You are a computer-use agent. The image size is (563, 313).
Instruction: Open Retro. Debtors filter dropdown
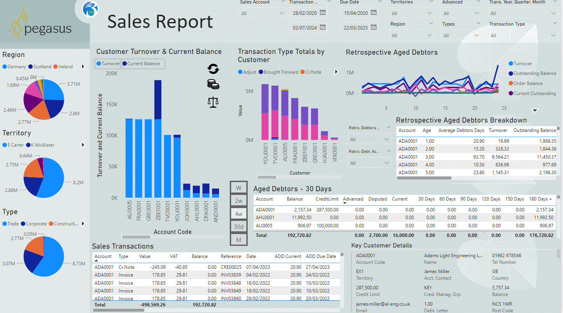point(369,139)
